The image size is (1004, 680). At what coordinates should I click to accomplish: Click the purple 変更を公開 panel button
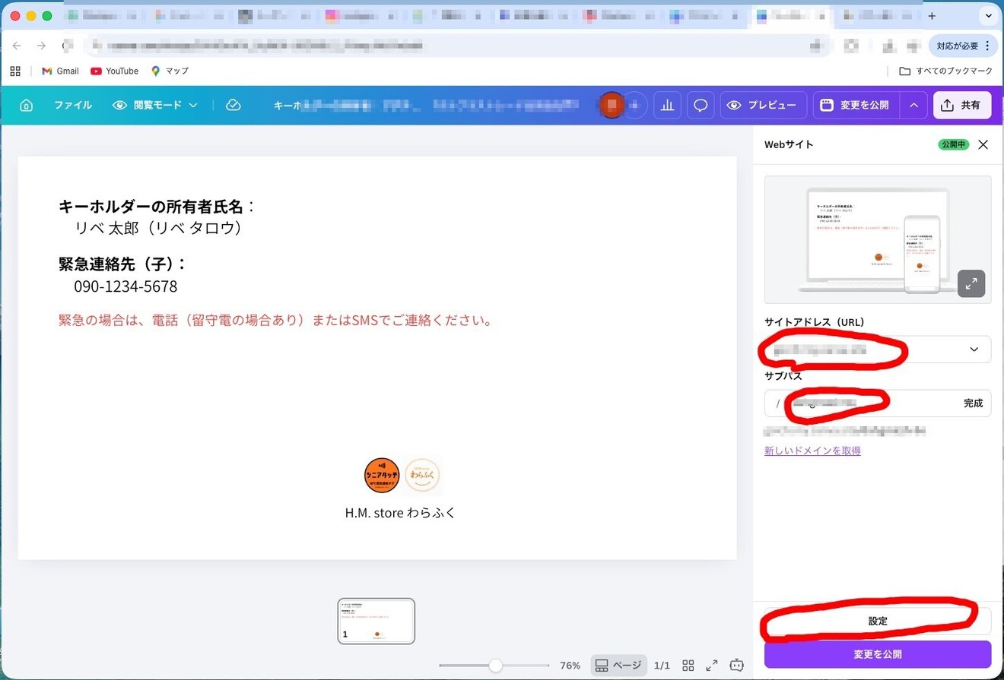coord(878,654)
